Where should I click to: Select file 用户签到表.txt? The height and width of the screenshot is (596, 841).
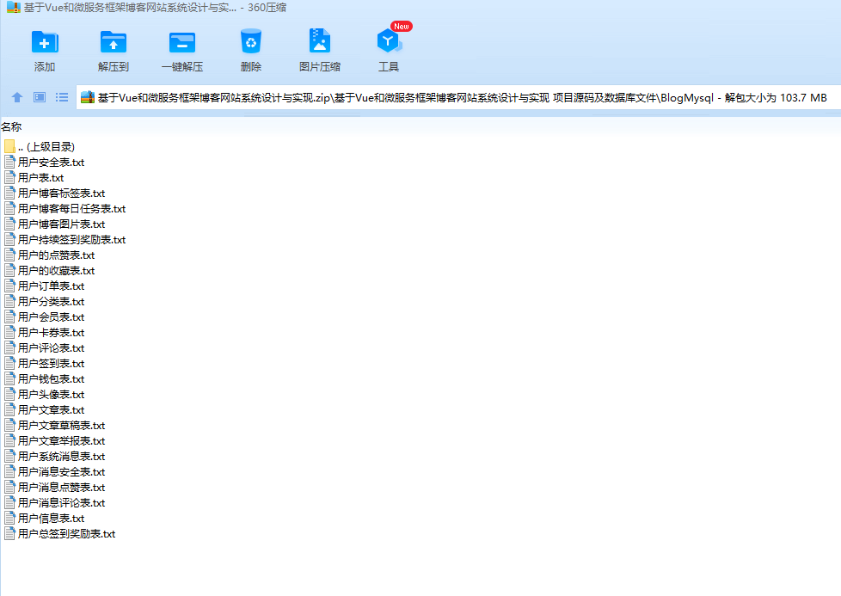click(45, 364)
